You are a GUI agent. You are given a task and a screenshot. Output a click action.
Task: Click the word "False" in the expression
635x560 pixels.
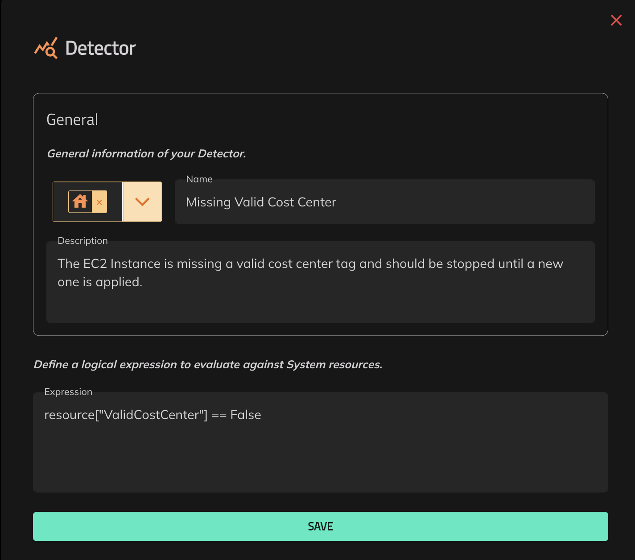[x=246, y=415]
